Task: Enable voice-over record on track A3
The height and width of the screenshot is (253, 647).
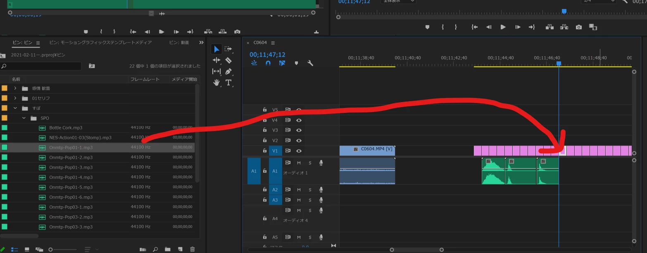Action: 321,200
